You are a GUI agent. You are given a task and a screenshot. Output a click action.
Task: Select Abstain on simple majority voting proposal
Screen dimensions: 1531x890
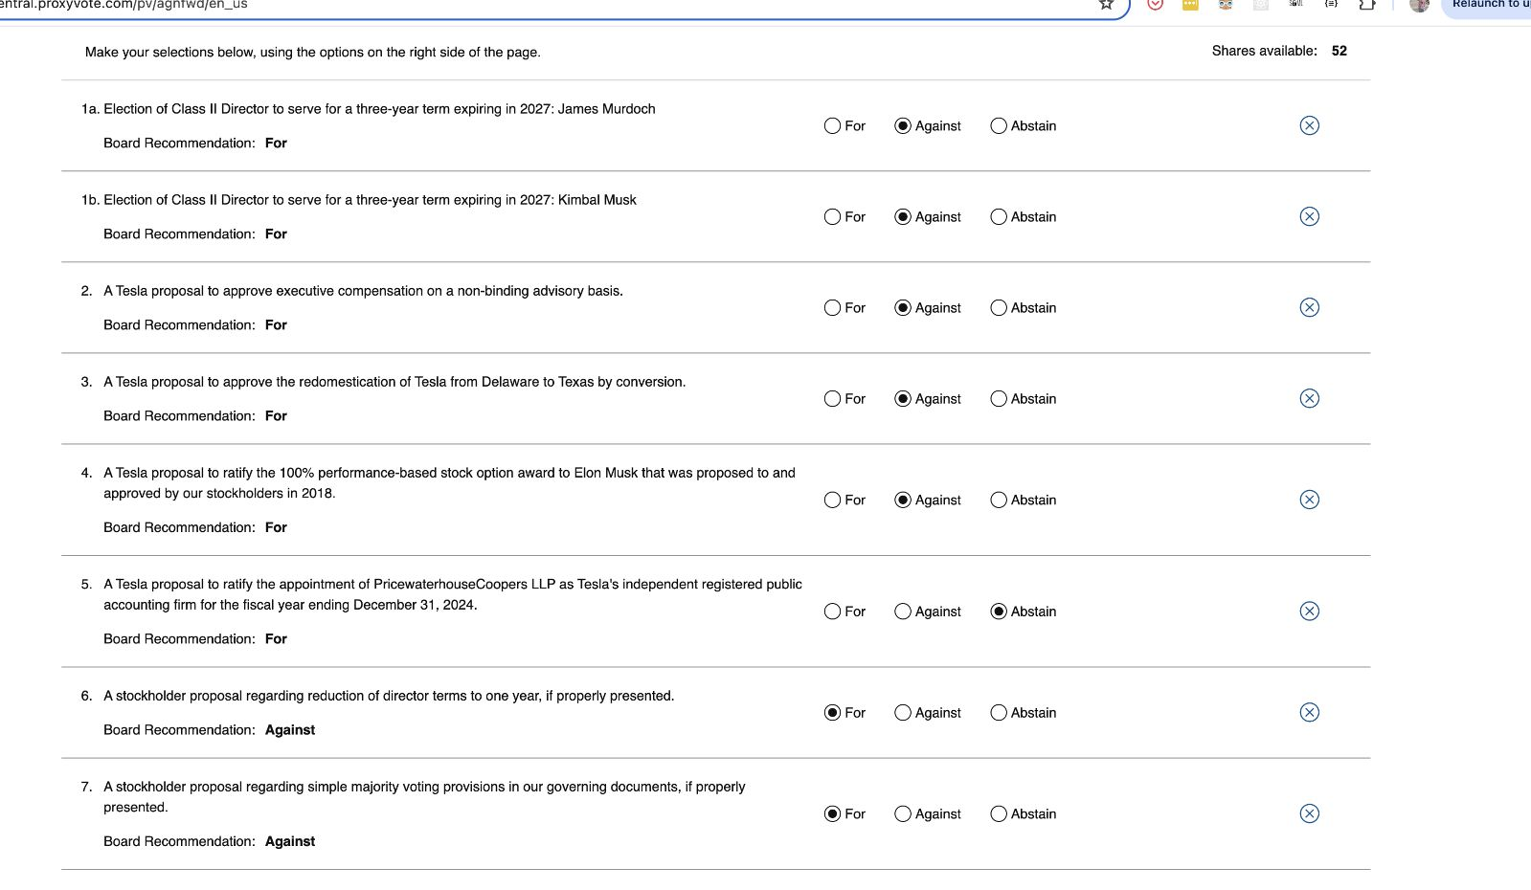[999, 814]
